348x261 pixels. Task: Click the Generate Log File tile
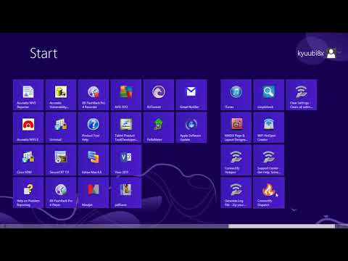coord(236,193)
